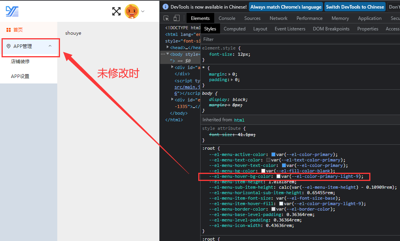The image size is (400, 241).
Task: Open the Computed pane tab
Action: coord(234,29)
